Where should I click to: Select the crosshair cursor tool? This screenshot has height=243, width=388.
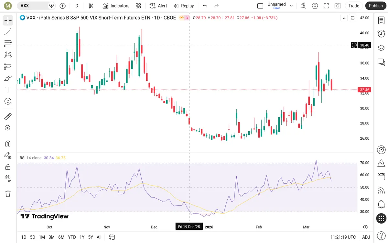coord(8,20)
